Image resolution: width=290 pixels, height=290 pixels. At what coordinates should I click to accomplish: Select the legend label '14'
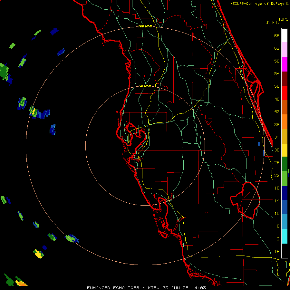point(277,201)
